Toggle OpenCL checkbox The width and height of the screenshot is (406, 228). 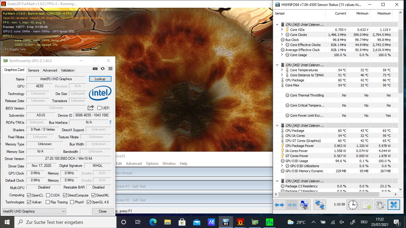coord(29,195)
